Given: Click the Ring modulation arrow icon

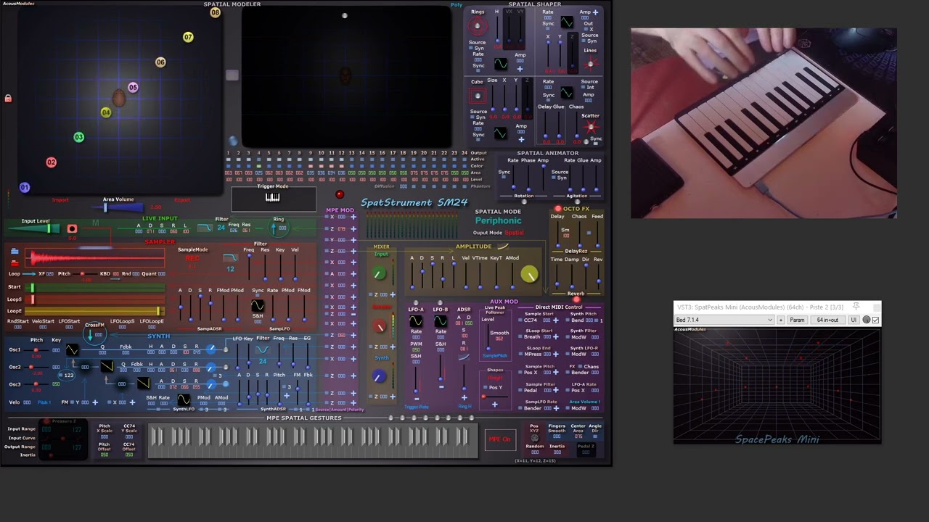Looking at the screenshot, I should [275, 228].
